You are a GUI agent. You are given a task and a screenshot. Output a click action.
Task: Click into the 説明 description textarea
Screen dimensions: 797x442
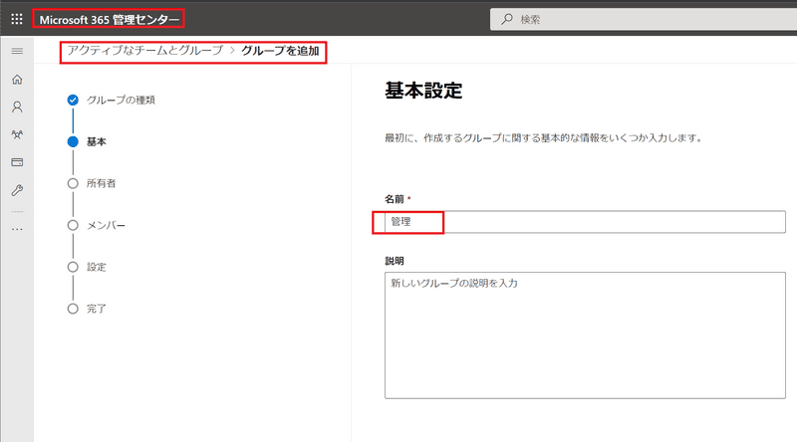(584, 334)
